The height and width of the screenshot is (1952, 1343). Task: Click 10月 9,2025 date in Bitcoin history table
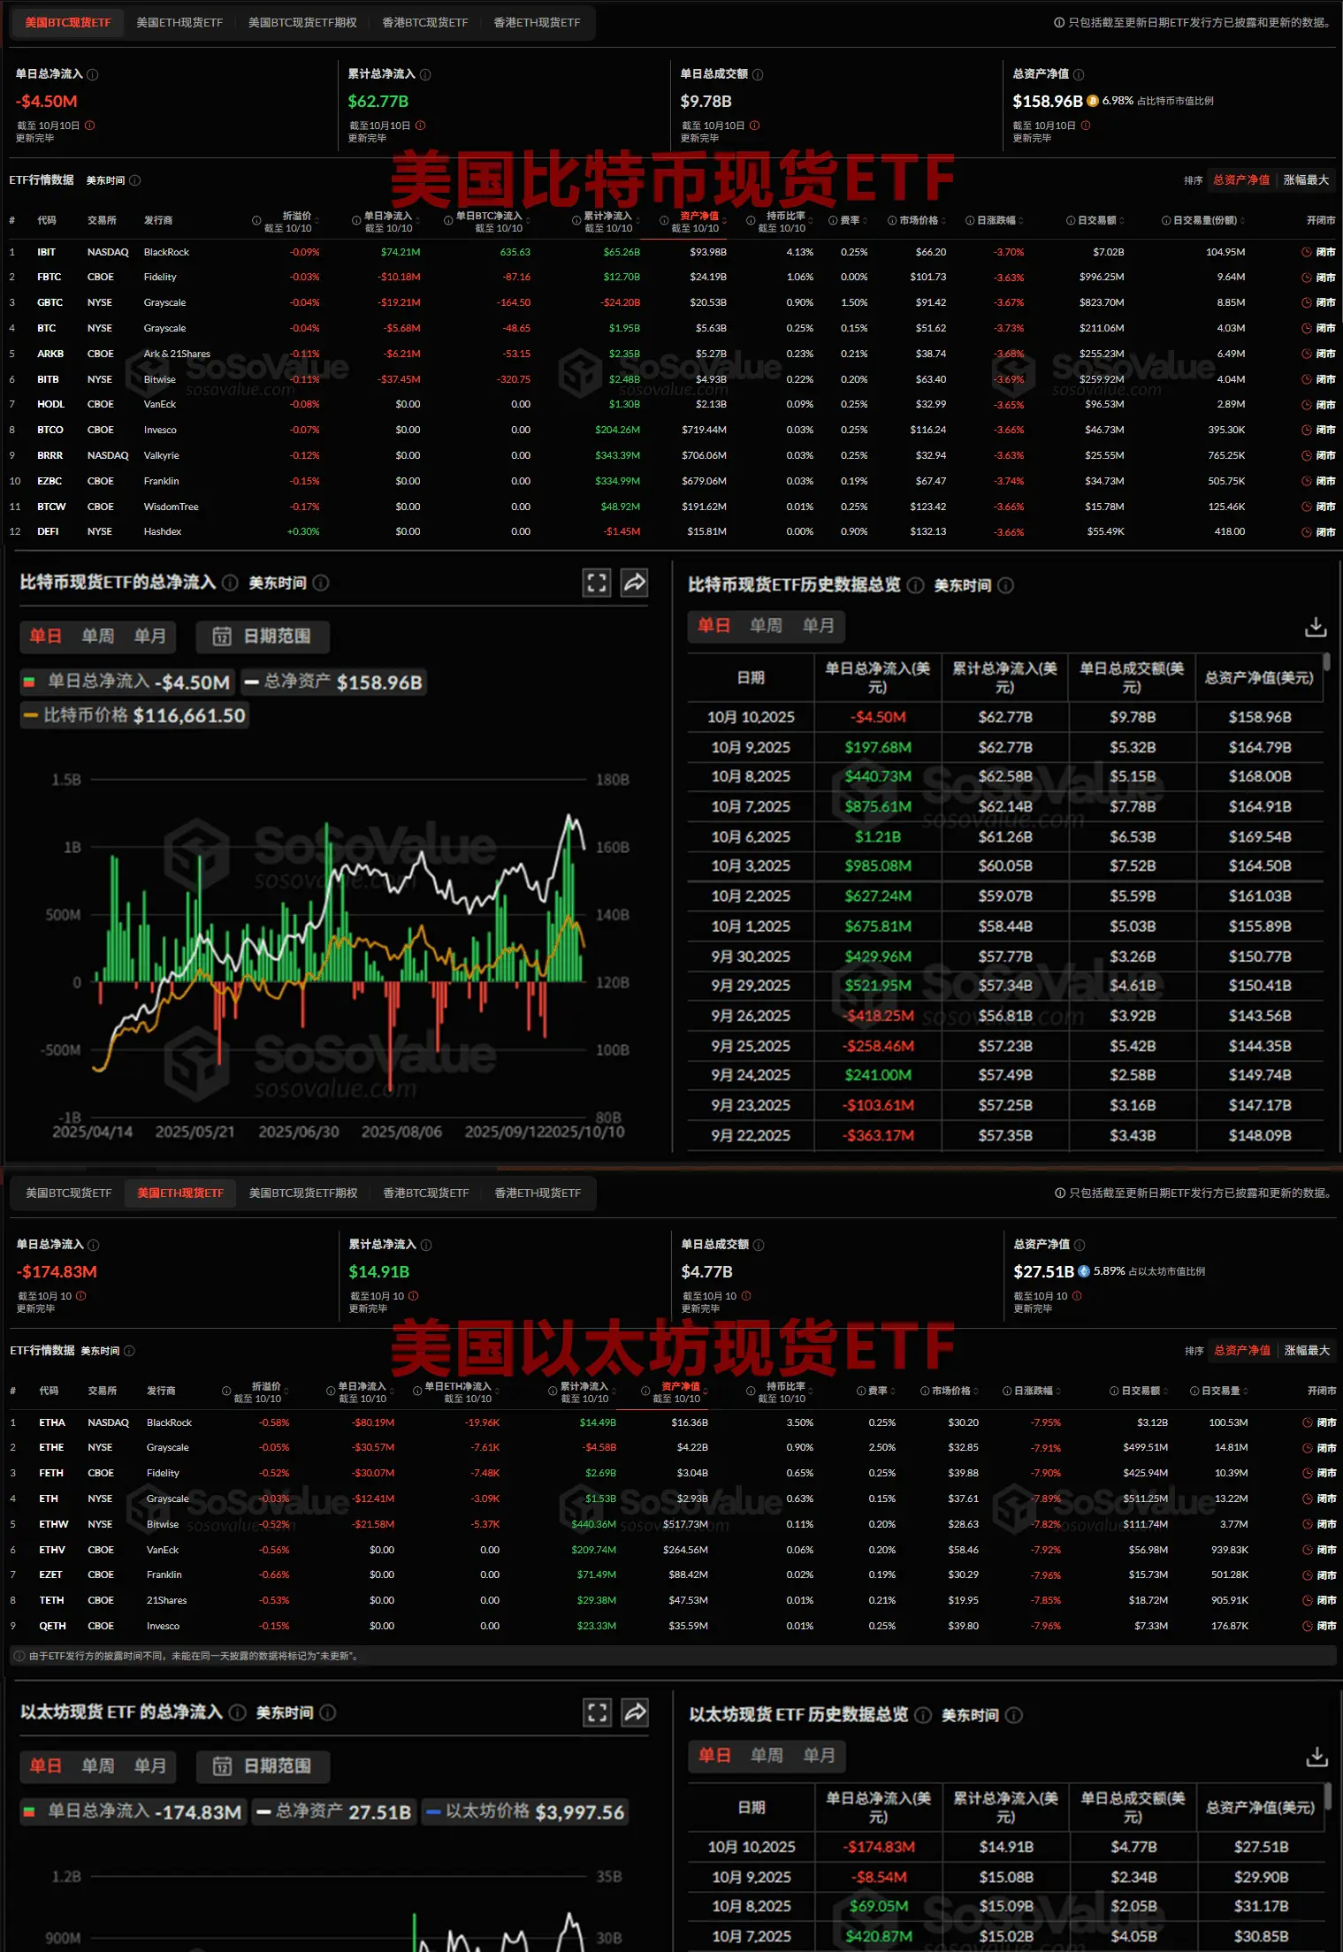click(751, 748)
